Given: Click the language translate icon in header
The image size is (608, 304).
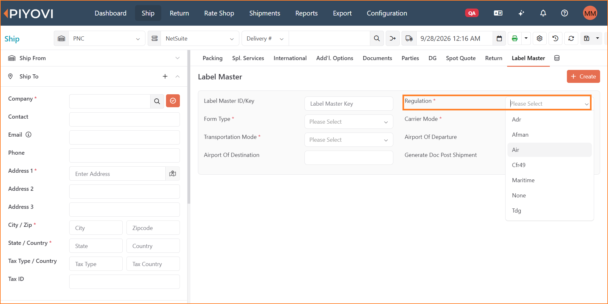Looking at the screenshot, I should click(x=498, y=13).
